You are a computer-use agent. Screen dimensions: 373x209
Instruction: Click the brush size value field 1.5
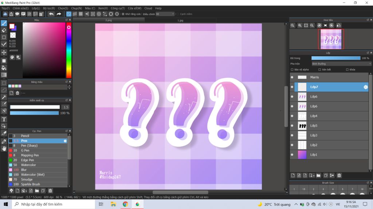click(x=66, y=107)
